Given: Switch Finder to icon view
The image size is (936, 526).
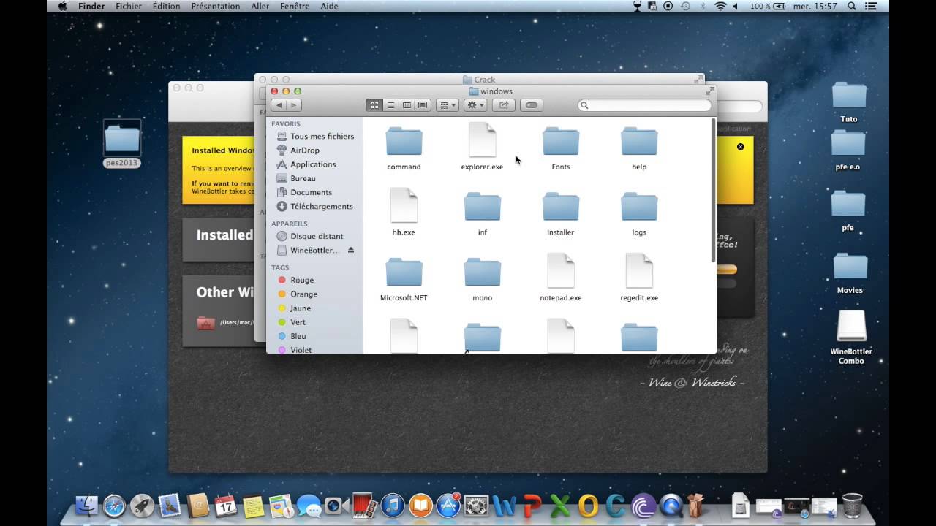Looking at the screenshot, I should point(374,105).
